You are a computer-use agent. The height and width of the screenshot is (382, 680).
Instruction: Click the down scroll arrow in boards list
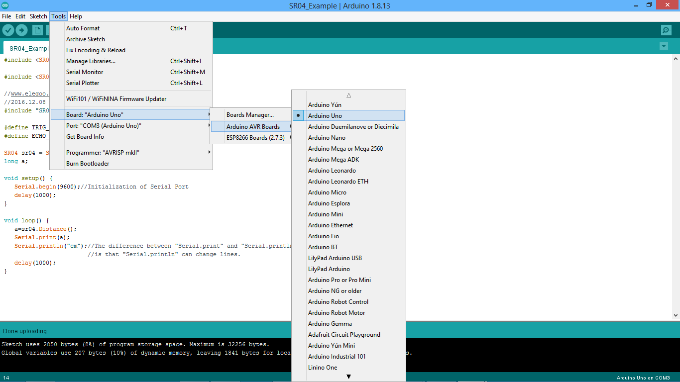(x=348, y=376)
